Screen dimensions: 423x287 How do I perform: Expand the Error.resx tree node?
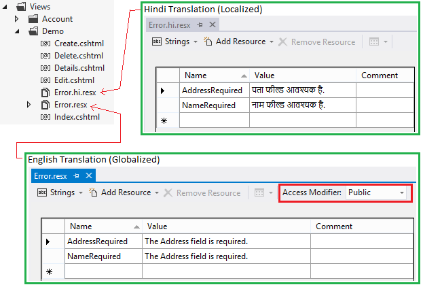pos(29,105)
